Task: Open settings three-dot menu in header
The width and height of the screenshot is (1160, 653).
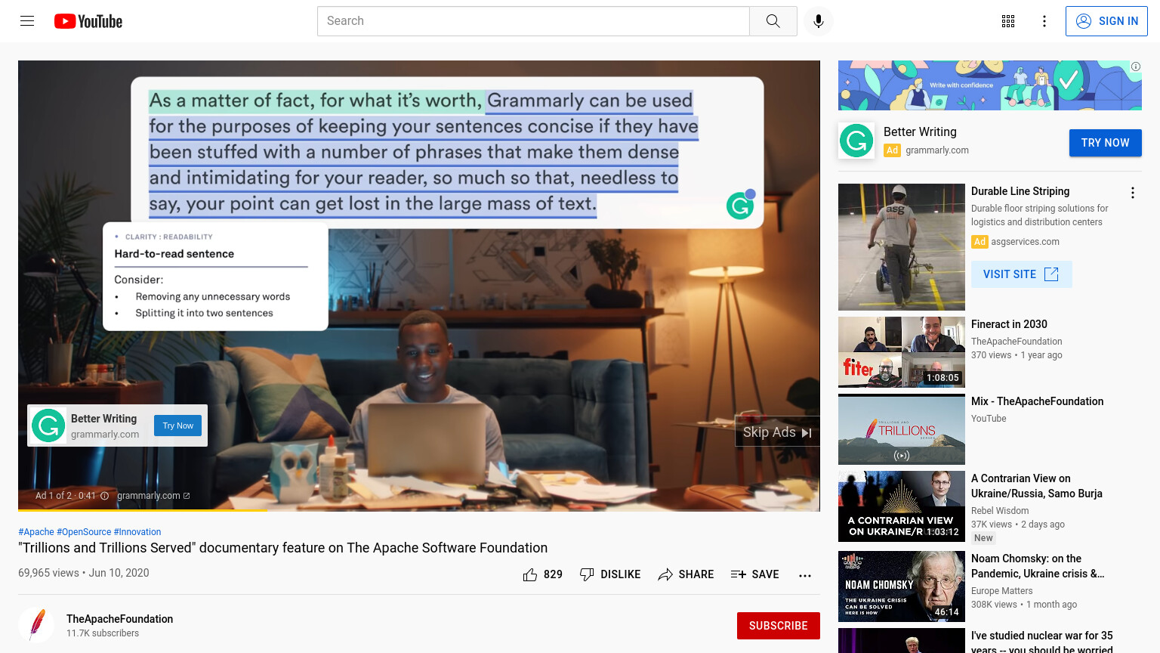Action: [1044, 21]
